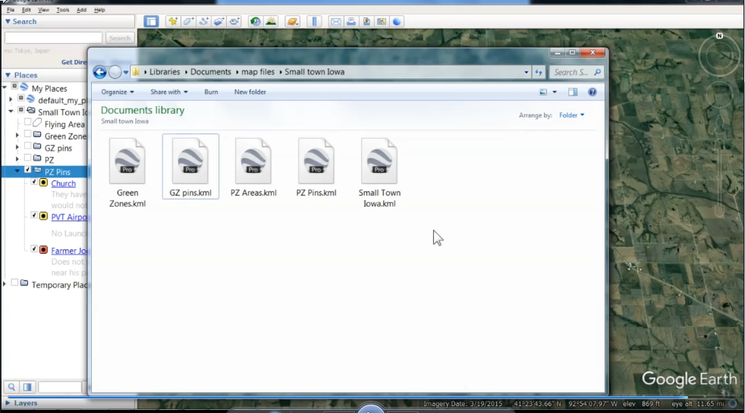Screen dimensions: 745x413
Task: Open the Organize dropdown in Explorer
Action: point(118,92)
